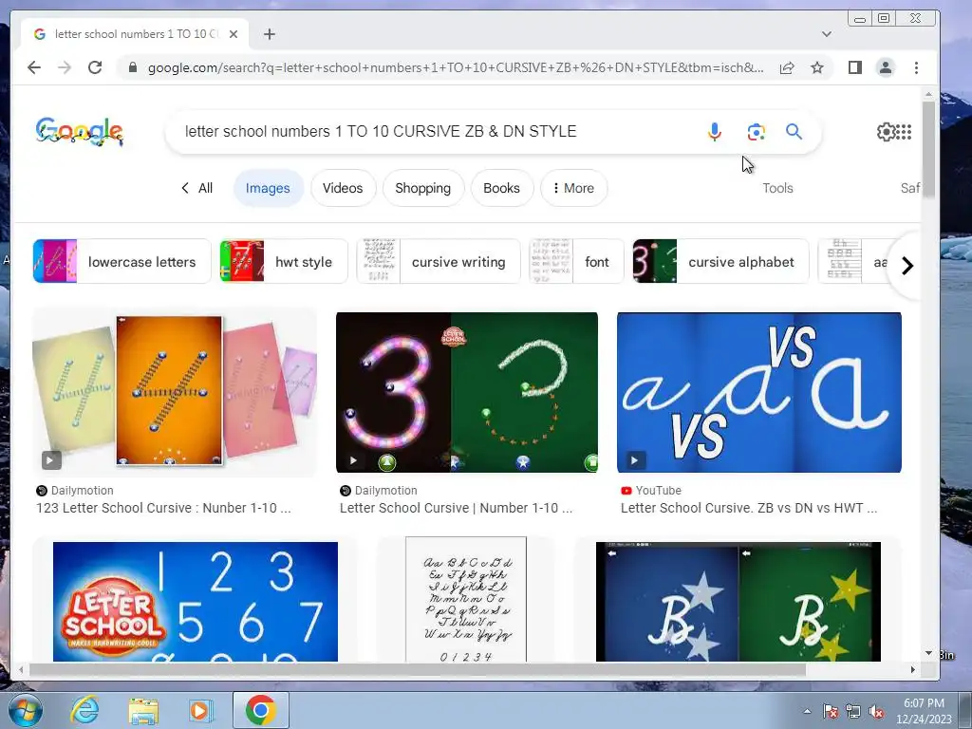Show hidden system tray icons
972x729 pixels.
pos(807,711)
